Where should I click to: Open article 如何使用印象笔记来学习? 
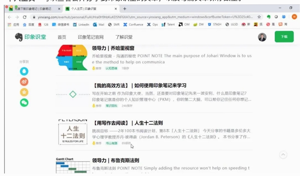pos(139,86)
